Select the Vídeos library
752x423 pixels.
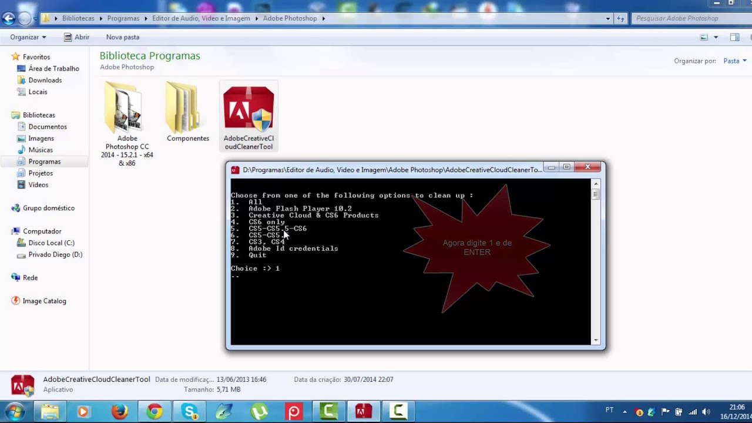pyautogui.click(x=38, y=185)
